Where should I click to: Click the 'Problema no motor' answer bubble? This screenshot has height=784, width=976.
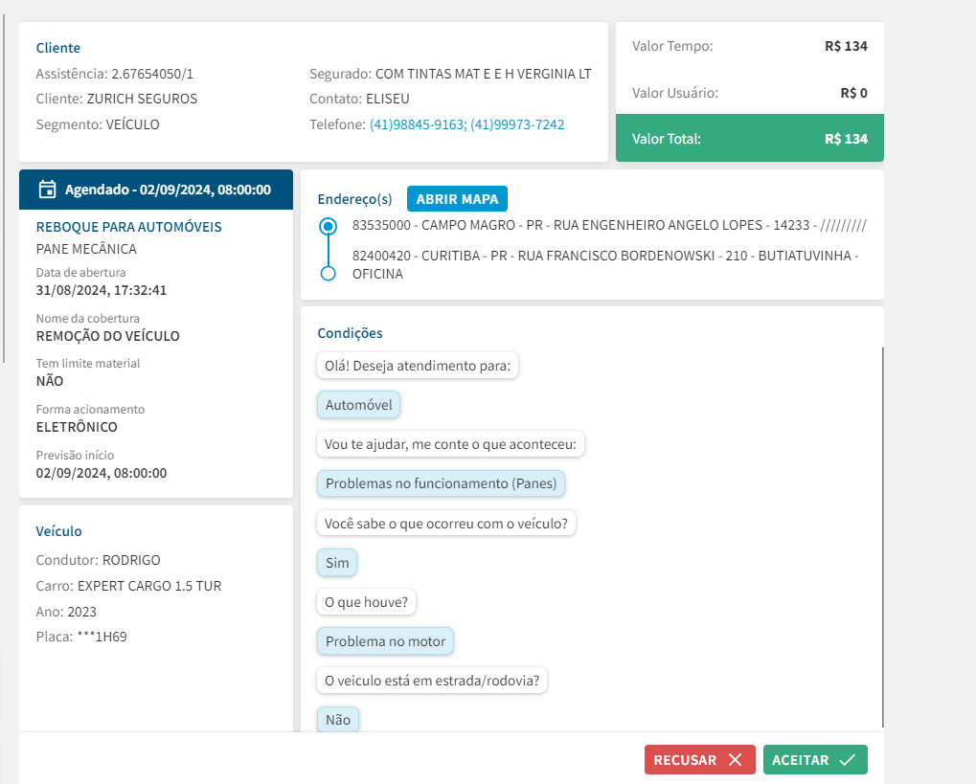pyautogui.click(x=385, y=641)
